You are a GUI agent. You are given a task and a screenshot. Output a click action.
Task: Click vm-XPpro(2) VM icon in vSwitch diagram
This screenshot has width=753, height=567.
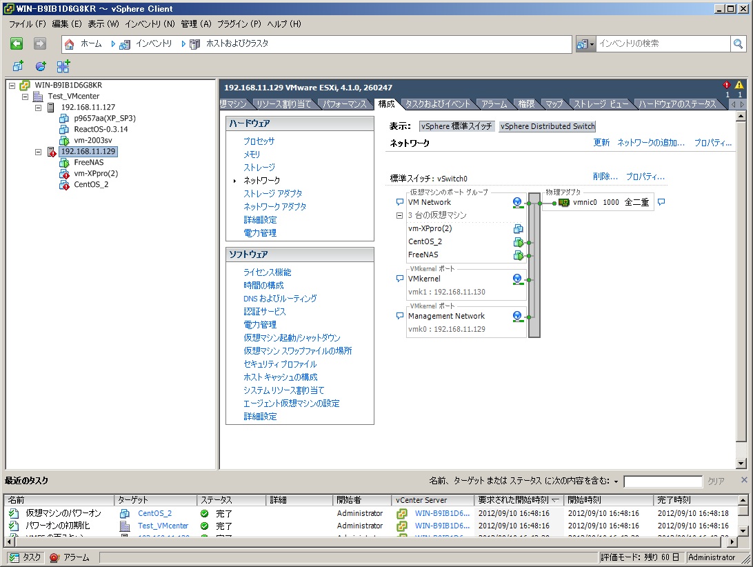(x=518, y=229)
